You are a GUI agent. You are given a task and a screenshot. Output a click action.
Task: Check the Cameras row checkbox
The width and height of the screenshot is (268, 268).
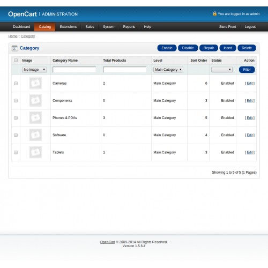tap(16, 83)
